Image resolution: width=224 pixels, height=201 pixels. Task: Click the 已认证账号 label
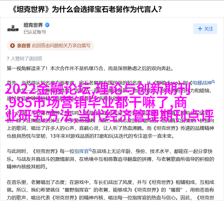pos(35,32)
